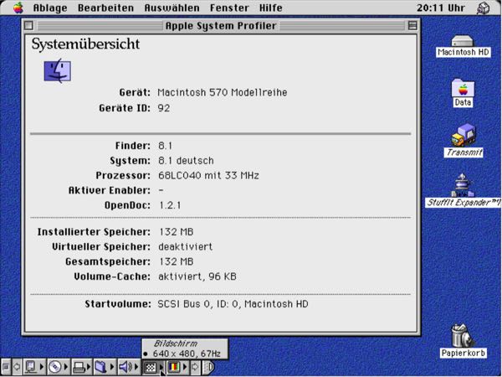Click the Gesamtspeicher value 132 MB

[x=177, y=261]
